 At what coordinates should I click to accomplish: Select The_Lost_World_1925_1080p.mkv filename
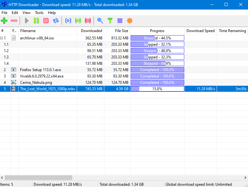click(48, 89)
